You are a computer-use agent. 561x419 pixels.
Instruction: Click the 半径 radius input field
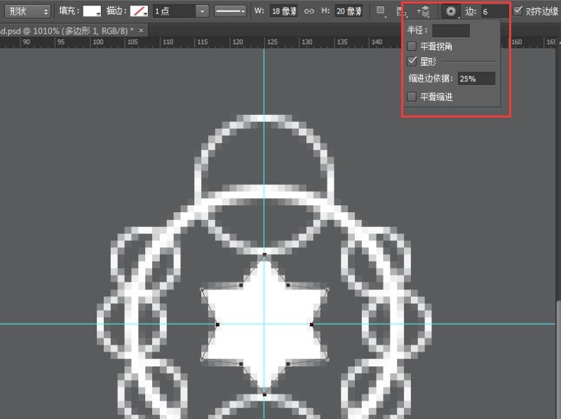(x=451, y=31)
